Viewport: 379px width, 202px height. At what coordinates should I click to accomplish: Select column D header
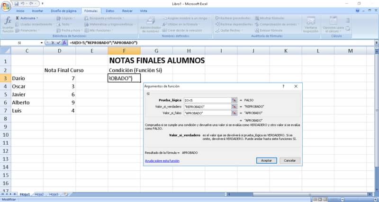point(60,51)
